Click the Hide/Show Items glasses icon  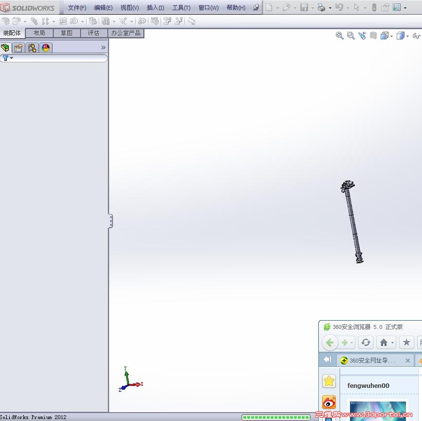pyautogui.click(x=416, y=36)
